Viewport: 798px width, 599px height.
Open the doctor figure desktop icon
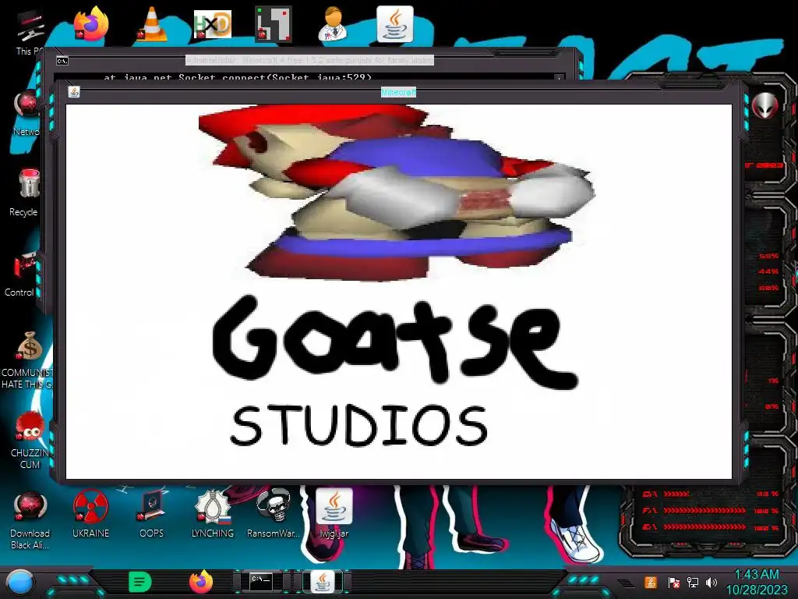click(x=333, y=23)
